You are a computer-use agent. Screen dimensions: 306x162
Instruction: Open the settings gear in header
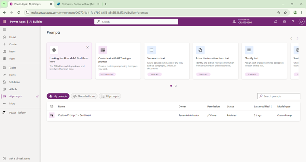click(284, 22)
